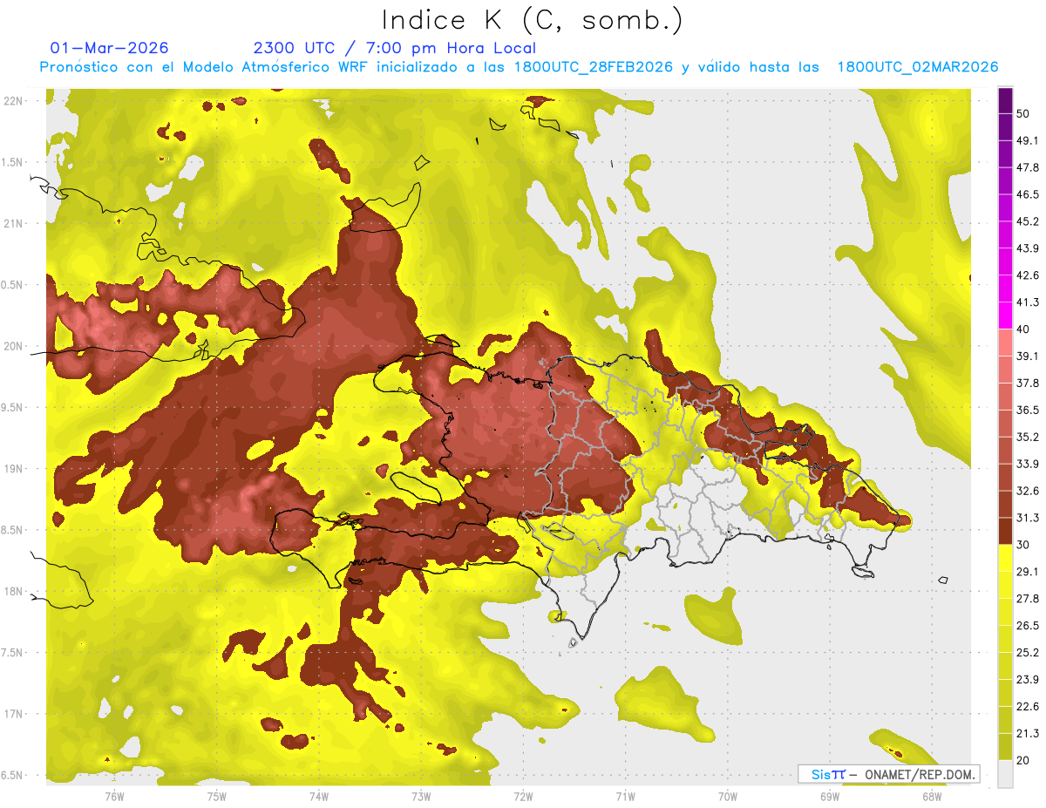
Task: Click the '18N' latitude label
Action: coord(14,592)
